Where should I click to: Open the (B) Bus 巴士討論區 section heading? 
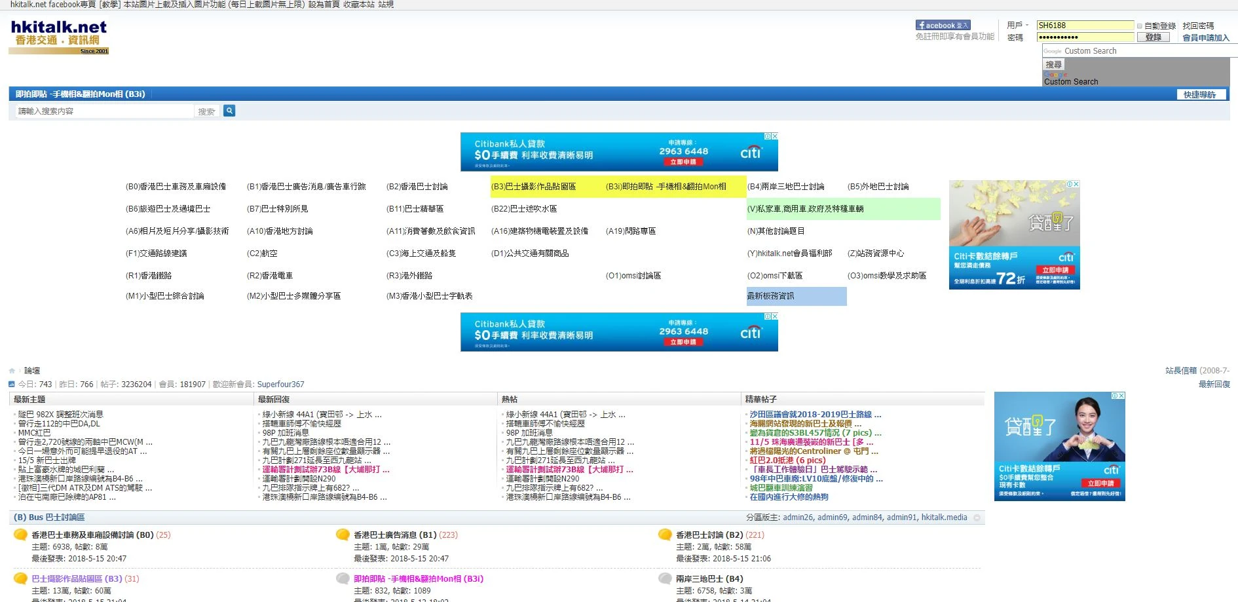click(49, 517)
